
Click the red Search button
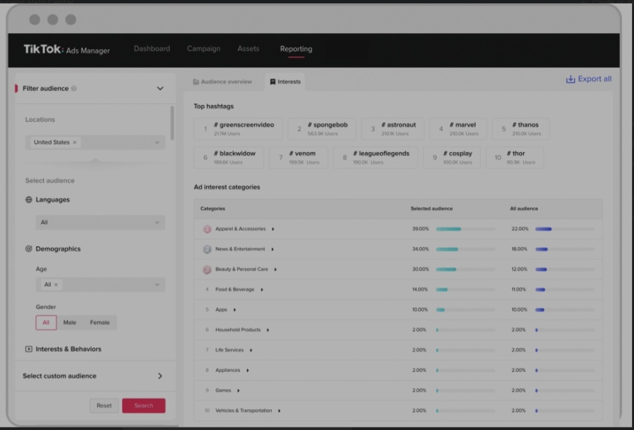pyautogui.click(x=144, y=406)
